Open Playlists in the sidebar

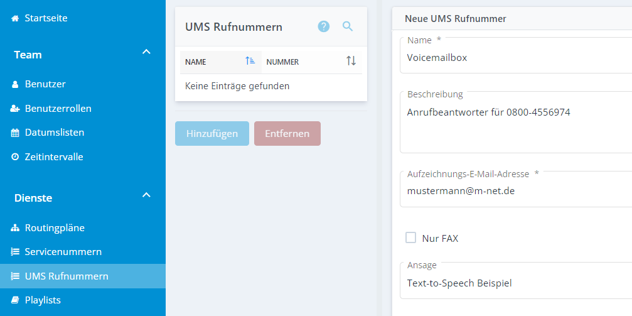(x=43, y=300)
